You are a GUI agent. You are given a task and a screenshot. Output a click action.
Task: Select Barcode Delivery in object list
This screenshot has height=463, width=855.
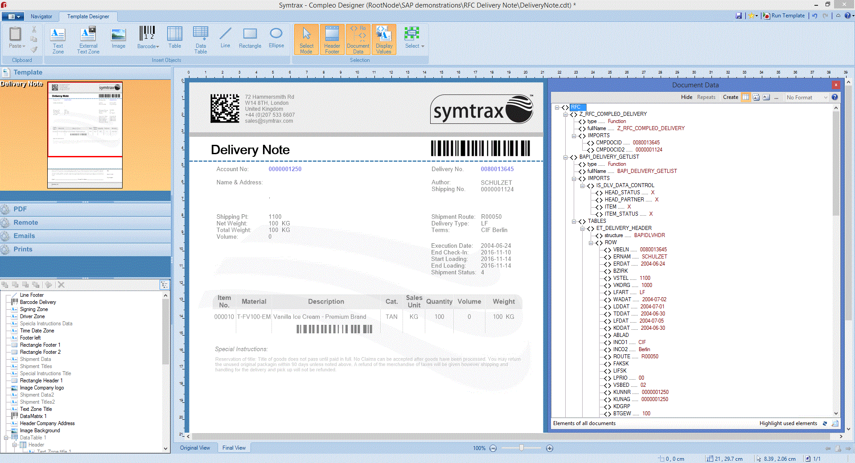click(x=38, y=302)
